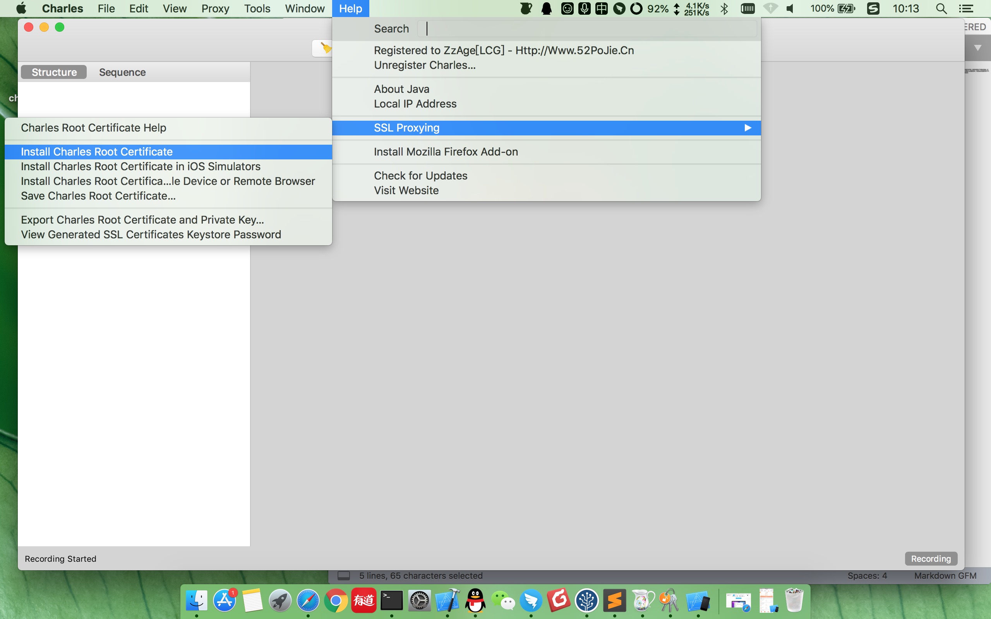Switch to the Sequence tab

[122, 72]
